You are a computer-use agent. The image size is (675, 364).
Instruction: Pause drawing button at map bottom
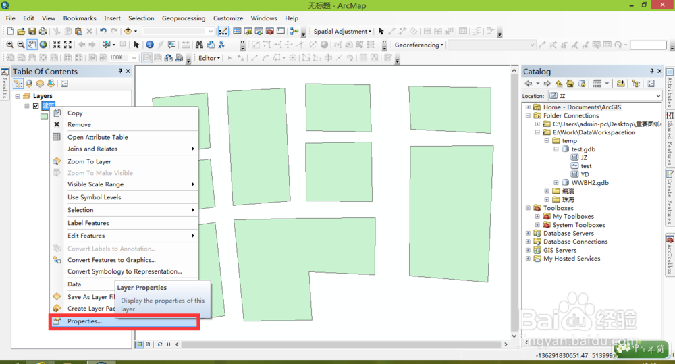(168, 344)
